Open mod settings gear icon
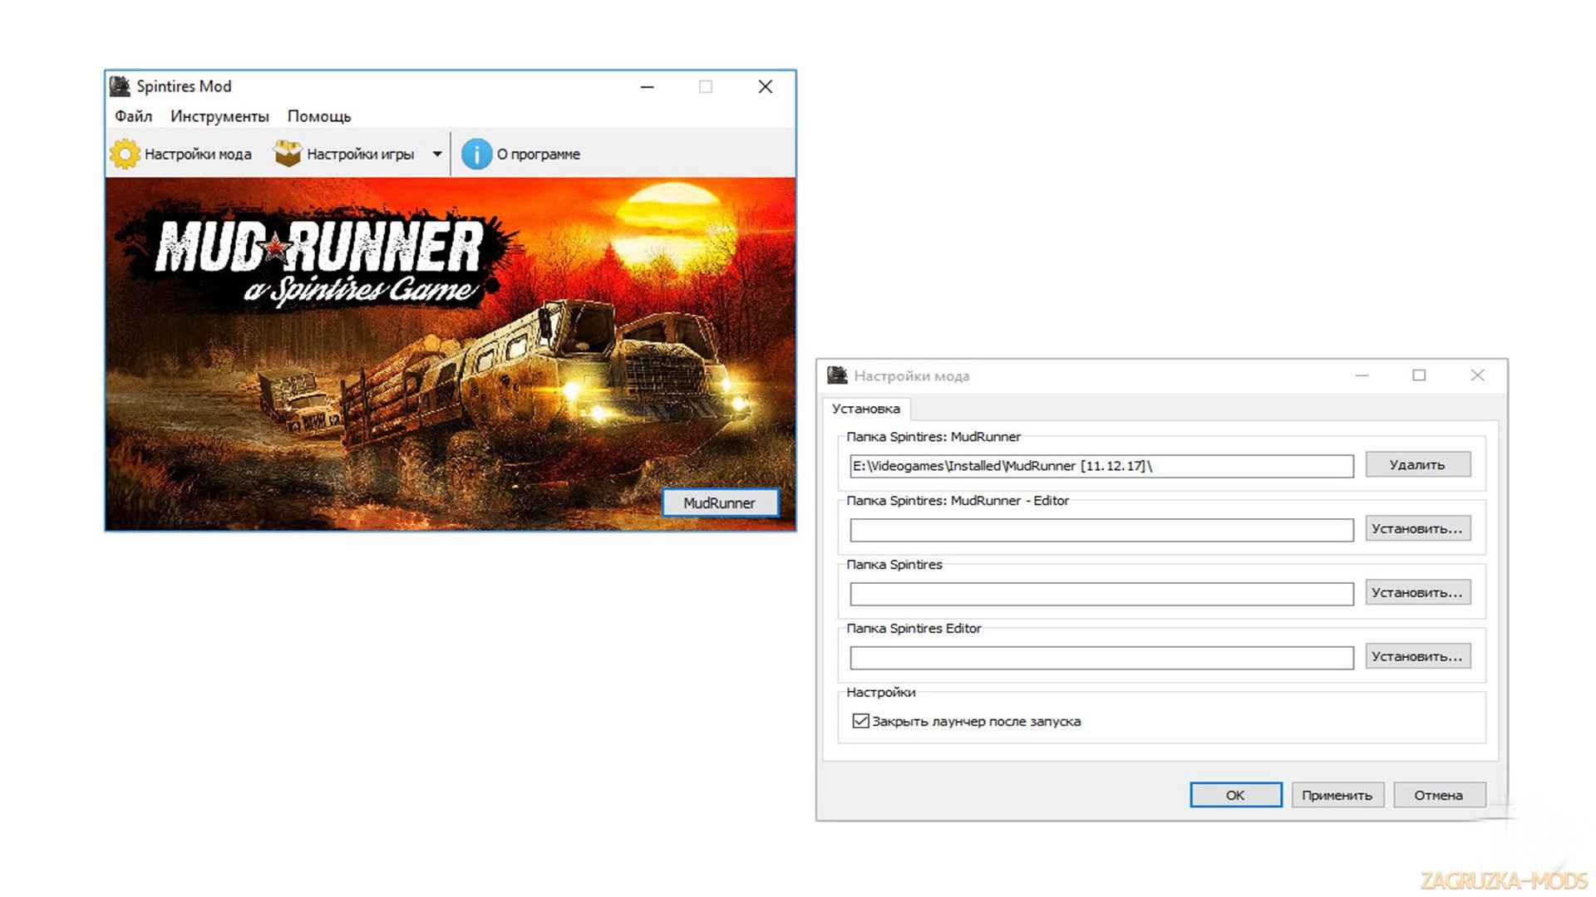This screenshot has width=1596, height=897. [x=126, y=154]
